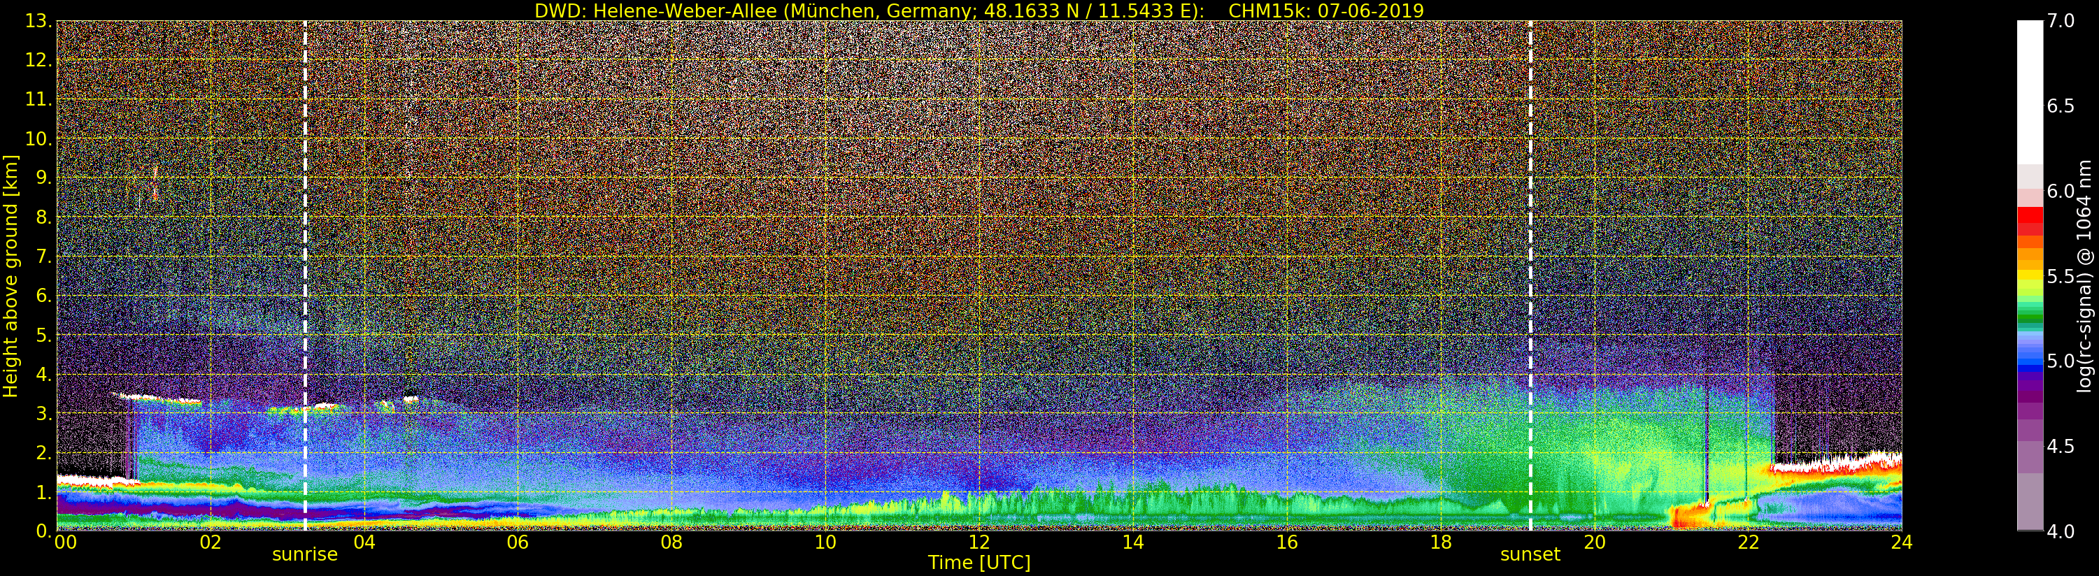
Task: Click the time axis tick label '20'
Action: point(1594,542)
